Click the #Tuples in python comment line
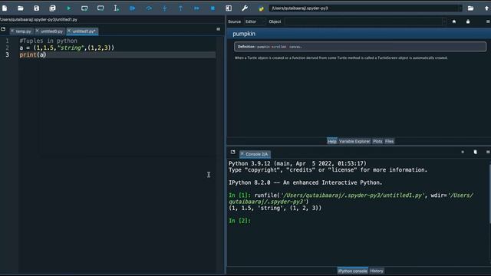 point(48,41)
